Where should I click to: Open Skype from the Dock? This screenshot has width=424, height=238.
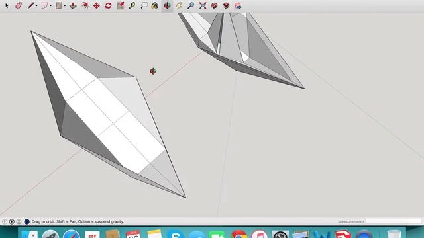[x=176, y=233]
